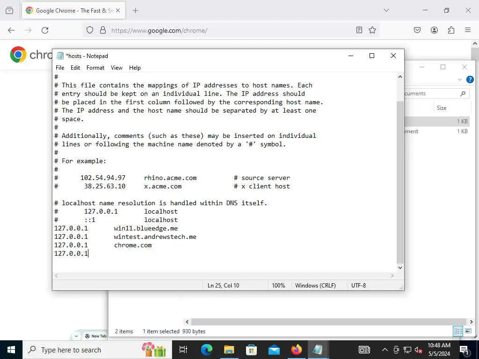Viewport: 479px width, 359px height.
Task: Click the File Explorer search box
Action: 436,93
